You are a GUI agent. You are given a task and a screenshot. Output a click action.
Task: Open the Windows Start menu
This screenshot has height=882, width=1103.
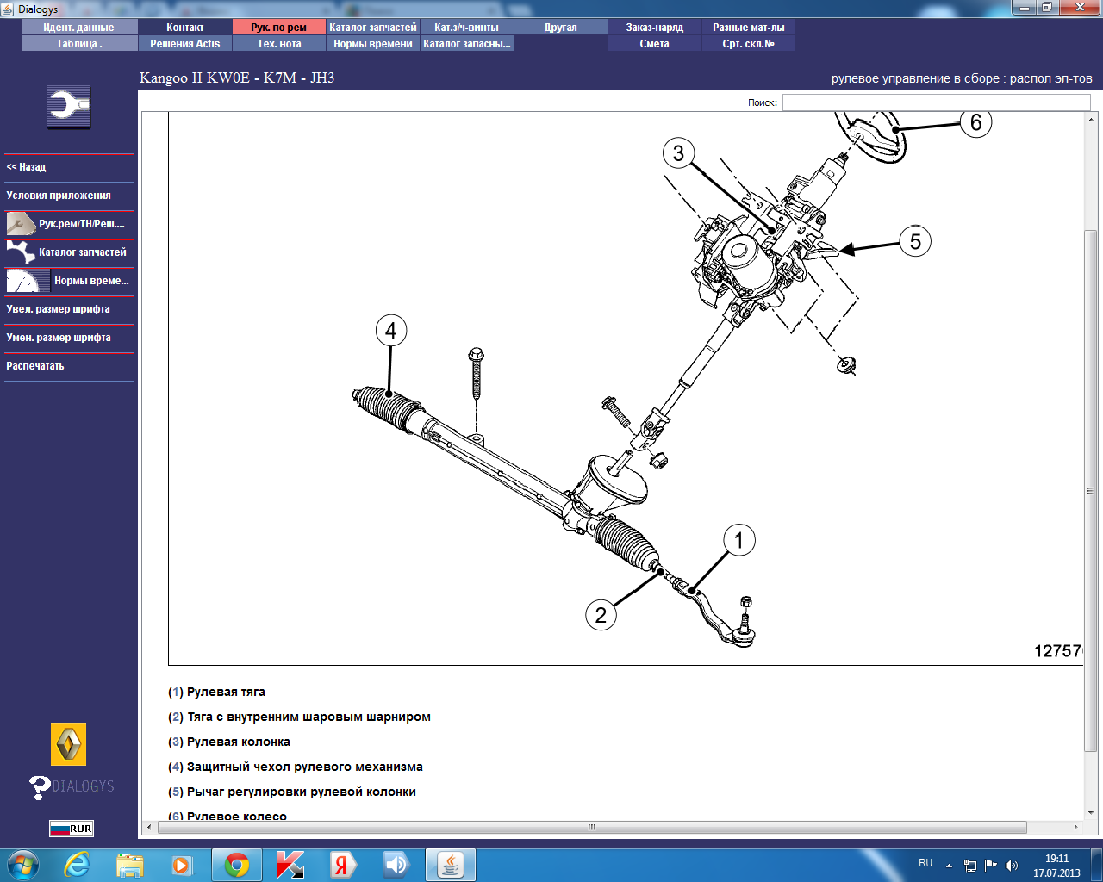[x=22, y=865]
